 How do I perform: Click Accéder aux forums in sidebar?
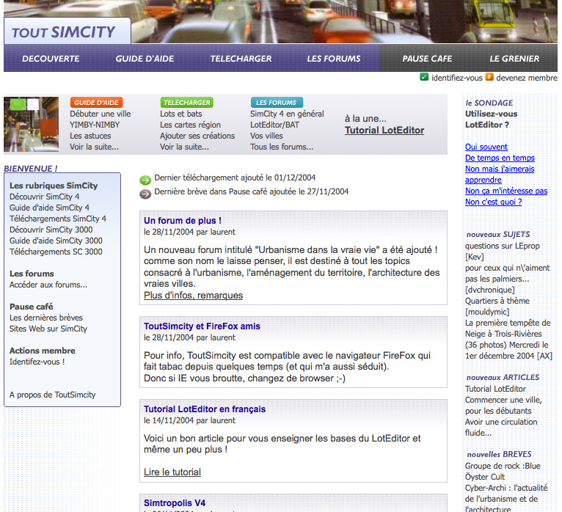[48, 285]
